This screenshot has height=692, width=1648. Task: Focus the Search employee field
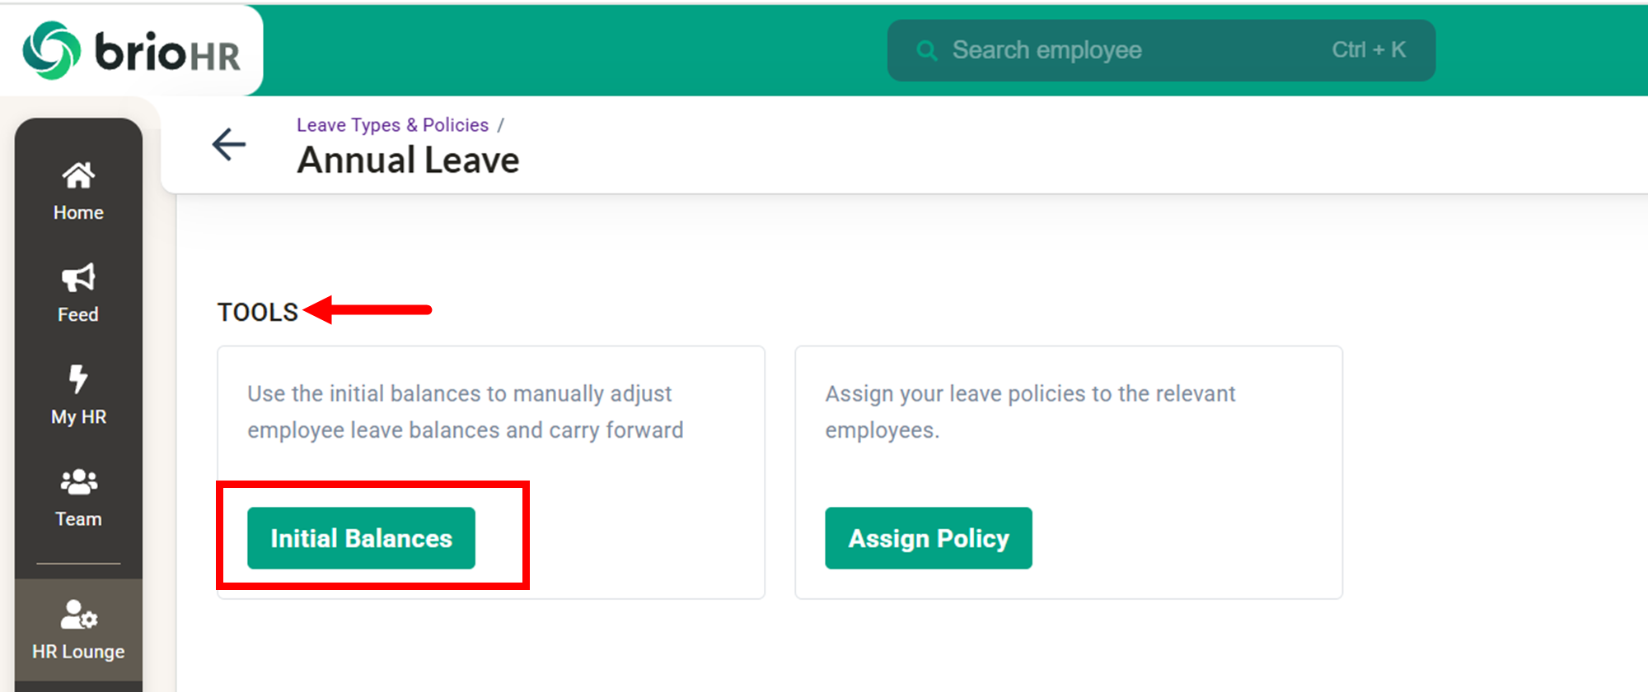[x=1112, y=50]
